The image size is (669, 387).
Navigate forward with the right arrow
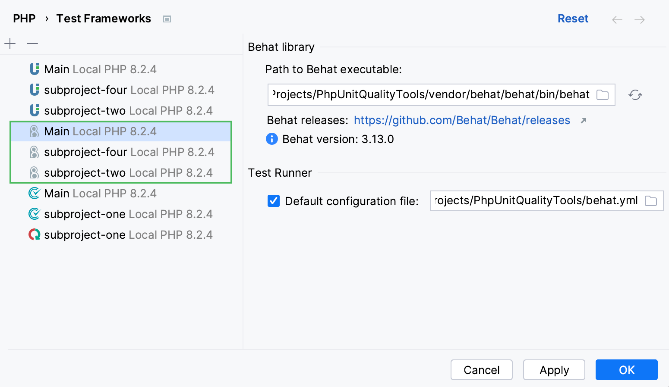click(x=640, y=19)
